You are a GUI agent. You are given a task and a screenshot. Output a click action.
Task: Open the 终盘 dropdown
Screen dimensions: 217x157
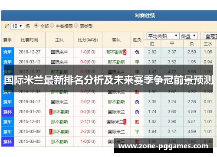pyautogui.click(x=189, y=36)
